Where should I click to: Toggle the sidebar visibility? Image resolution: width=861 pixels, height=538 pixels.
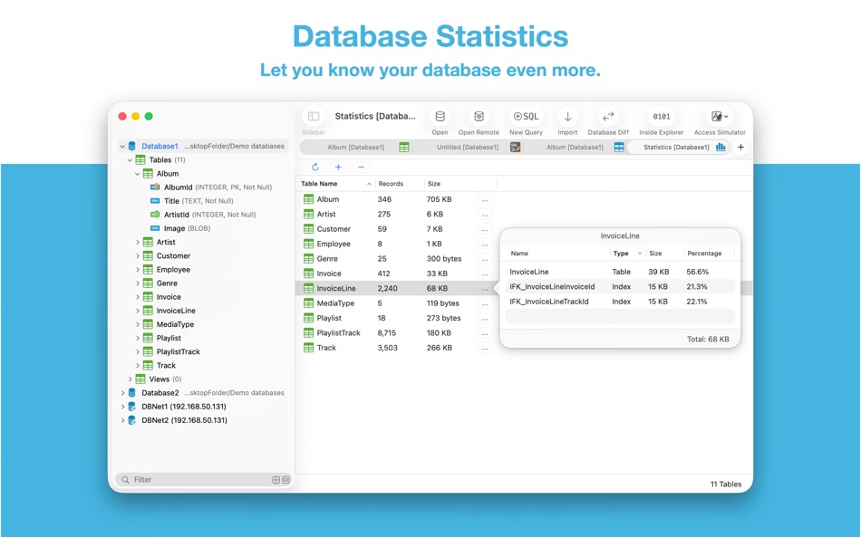click(x=313, y=116)
